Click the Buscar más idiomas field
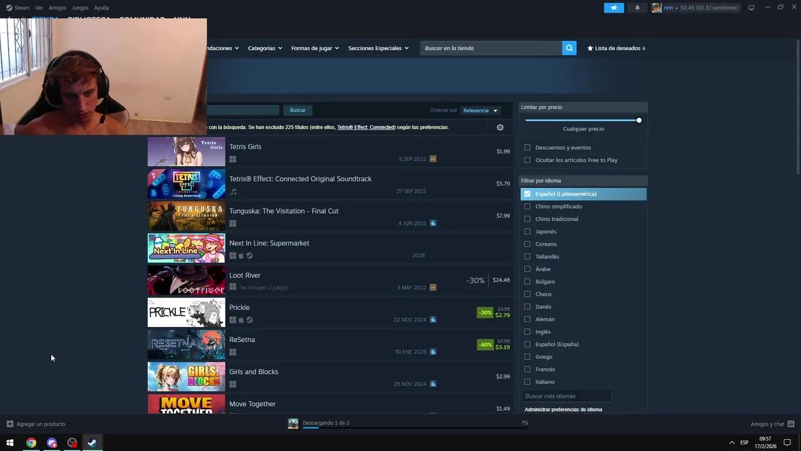The width and height of the screenshot is (801, 451). coord(566,396)
